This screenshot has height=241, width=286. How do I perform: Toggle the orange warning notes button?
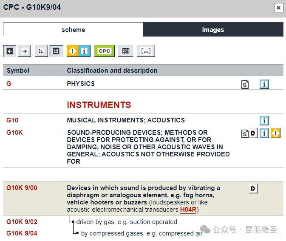pyautogui.click(x=73, y=51)
